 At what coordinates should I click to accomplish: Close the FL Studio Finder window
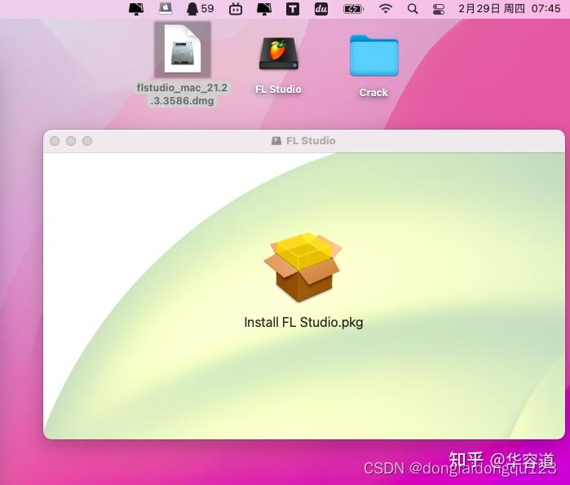point(55,141)
